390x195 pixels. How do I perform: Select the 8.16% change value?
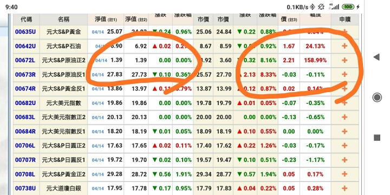click(268, 60)
